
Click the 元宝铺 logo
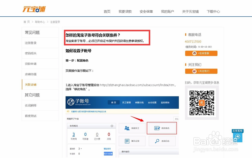tap(34, 9)
